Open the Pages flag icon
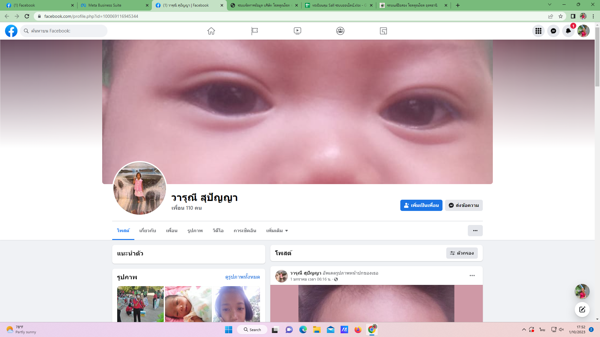600x337 pixels. [254, 31]
